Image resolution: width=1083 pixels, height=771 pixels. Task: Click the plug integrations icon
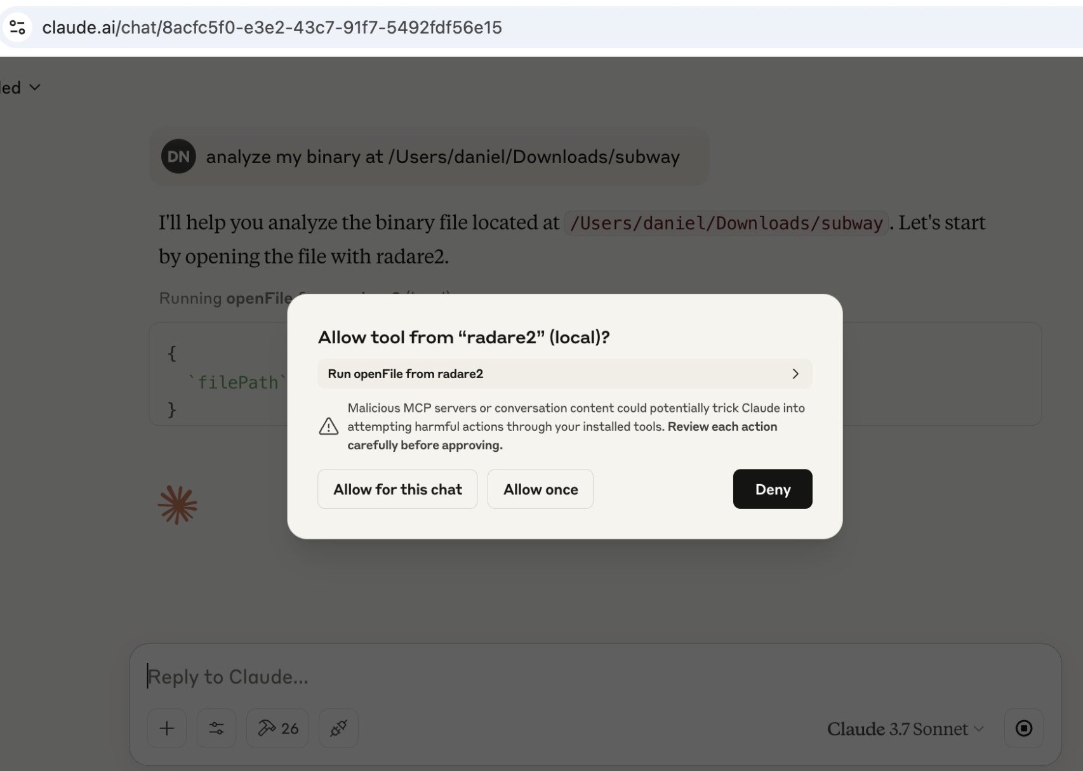(x=338, y=728)
